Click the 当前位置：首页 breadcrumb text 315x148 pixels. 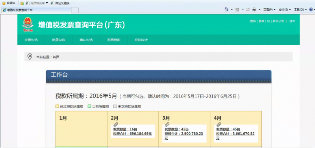[x=48, y=57]
